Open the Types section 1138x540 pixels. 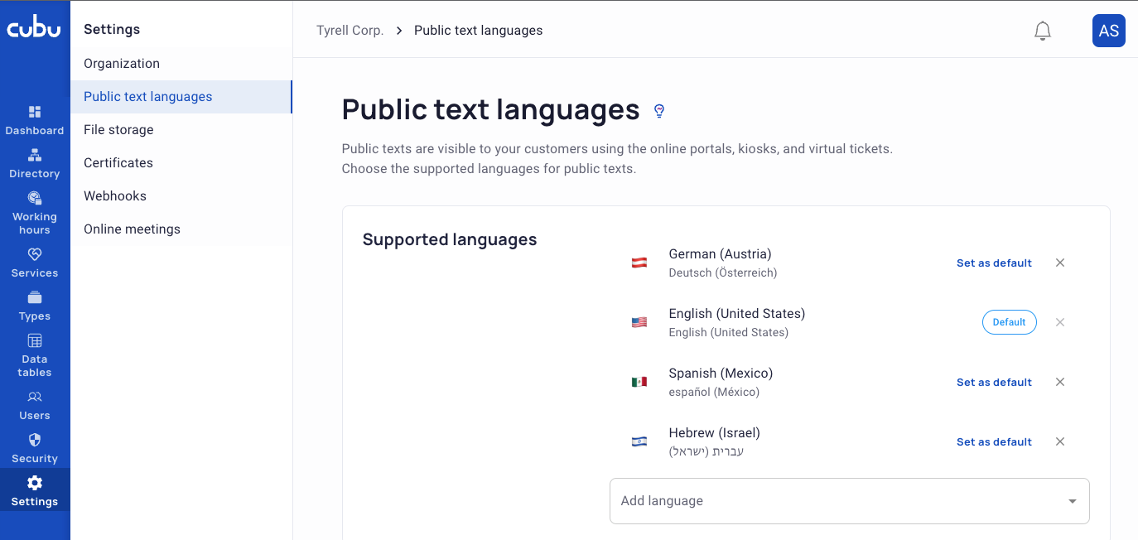35,306
